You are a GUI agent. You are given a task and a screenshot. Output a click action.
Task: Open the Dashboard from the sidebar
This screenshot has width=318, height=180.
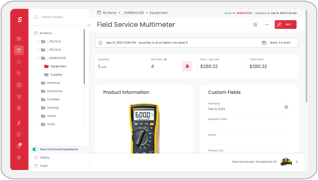click(x=19, y=38)
